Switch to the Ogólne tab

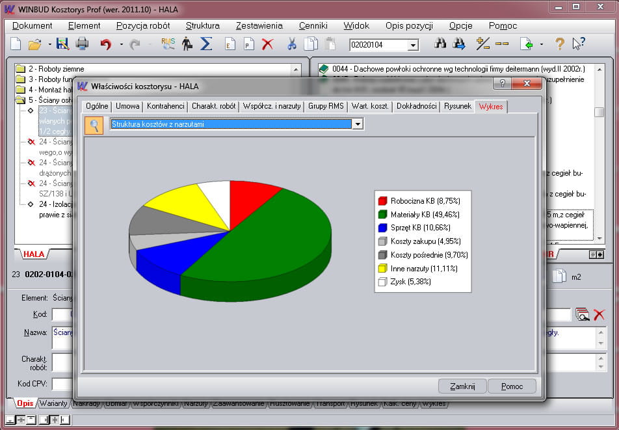click(92, 106)
